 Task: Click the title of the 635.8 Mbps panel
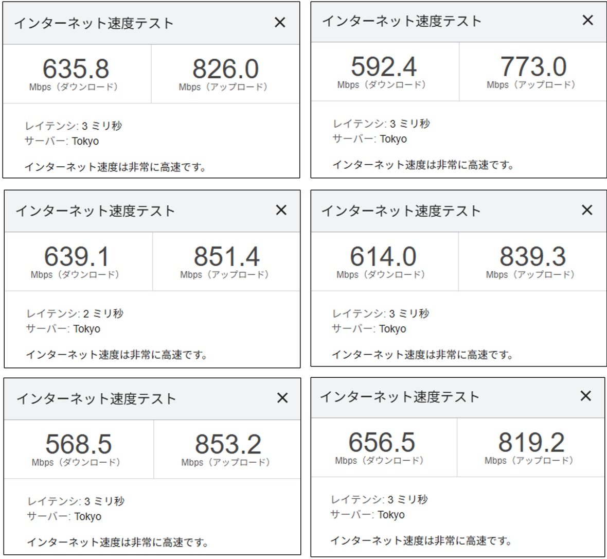94,23
